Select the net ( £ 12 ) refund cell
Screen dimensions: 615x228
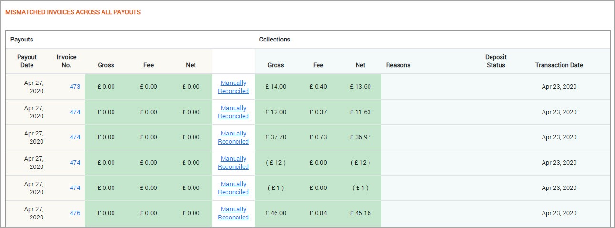360,163
